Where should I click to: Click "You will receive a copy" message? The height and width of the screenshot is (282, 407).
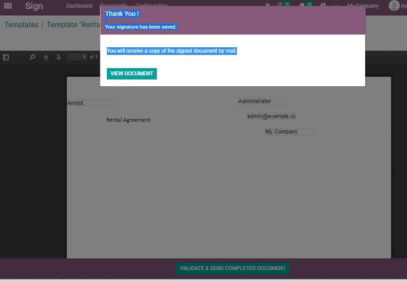point(171,51)
